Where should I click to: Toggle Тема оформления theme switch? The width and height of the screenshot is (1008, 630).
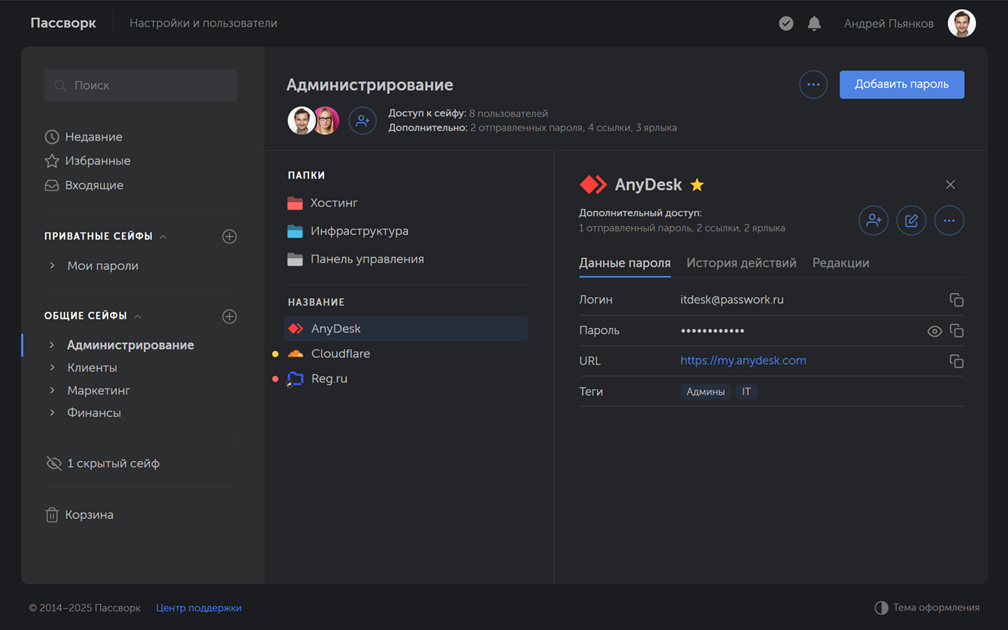[x=927, y=607]
